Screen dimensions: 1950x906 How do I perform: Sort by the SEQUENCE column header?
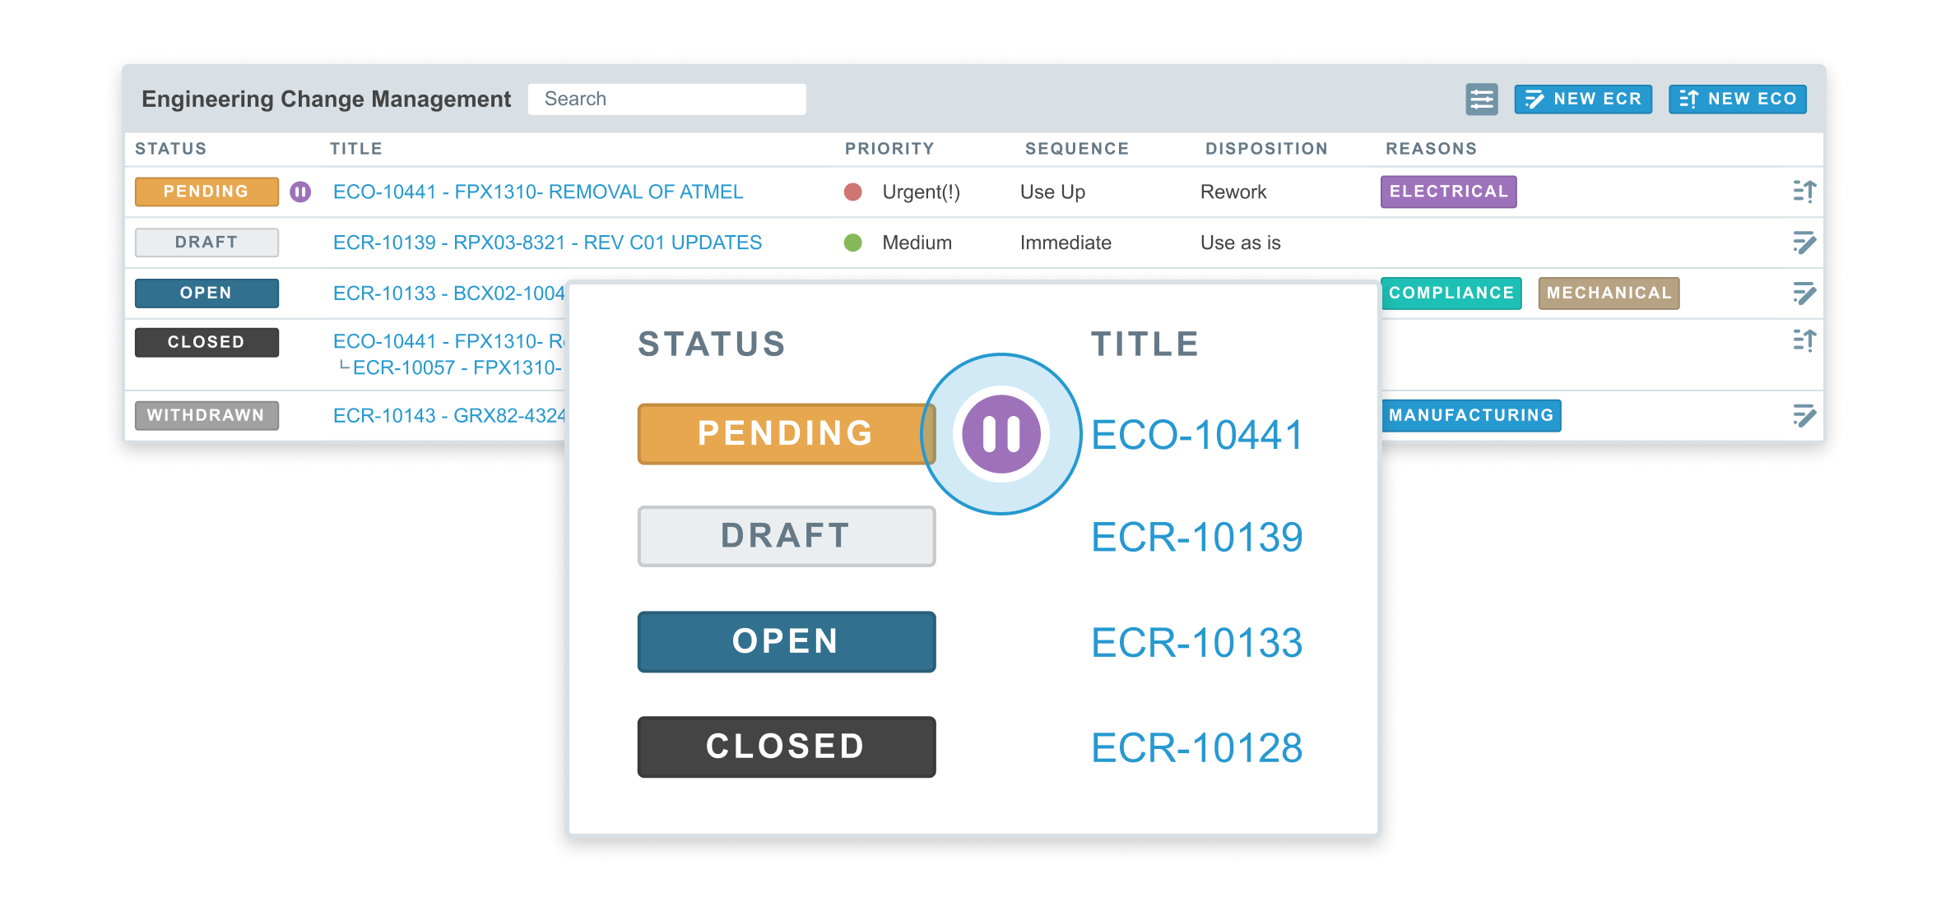click(x=1076, y=149)
